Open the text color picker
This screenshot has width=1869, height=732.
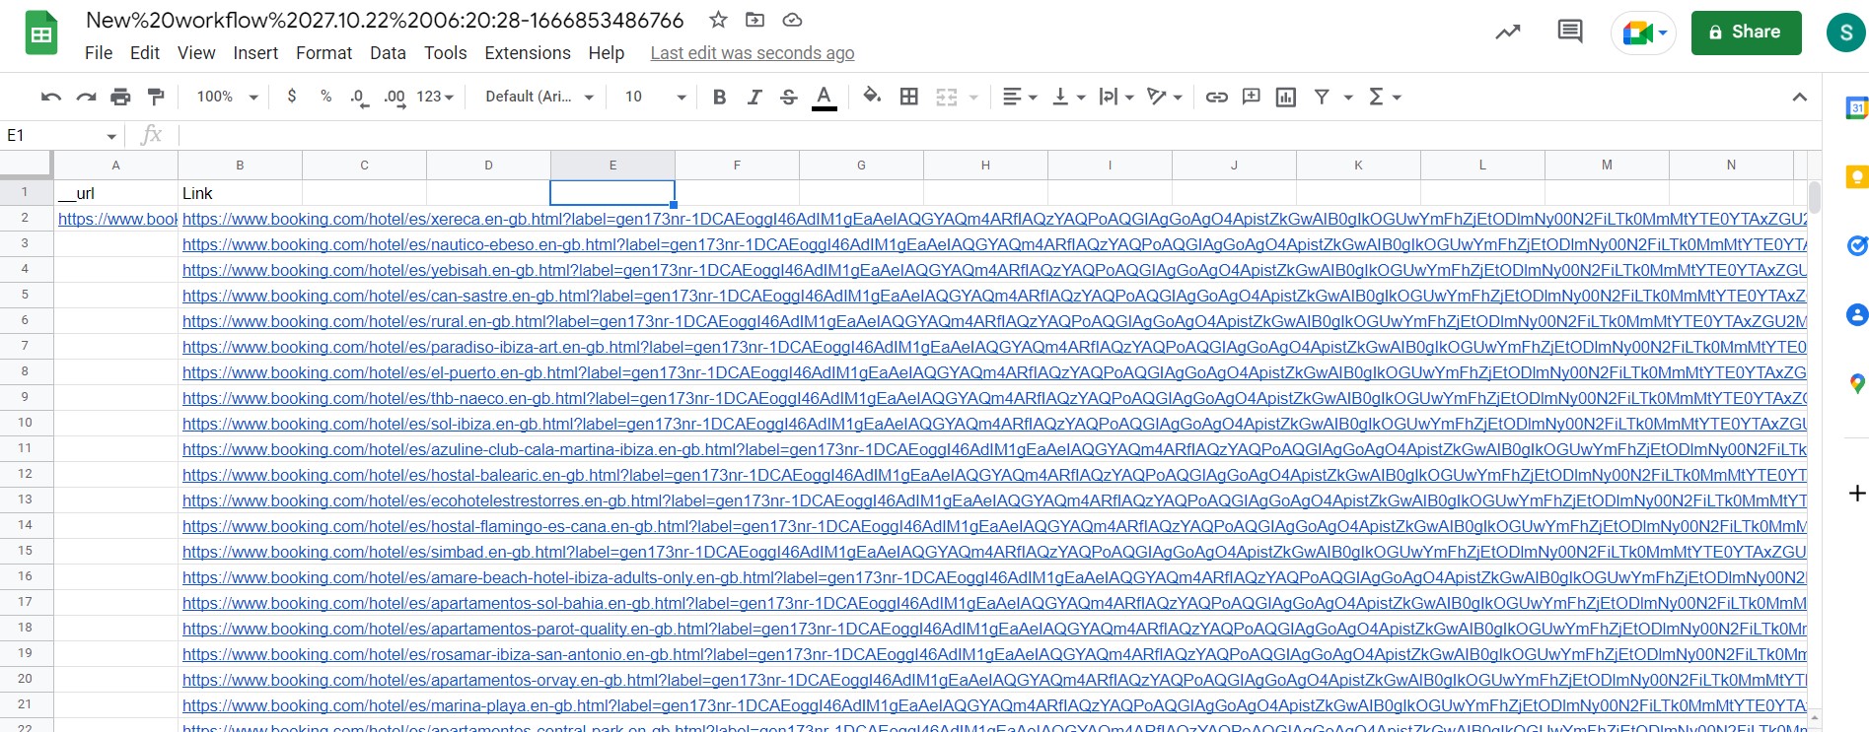(x=824, y=97)
